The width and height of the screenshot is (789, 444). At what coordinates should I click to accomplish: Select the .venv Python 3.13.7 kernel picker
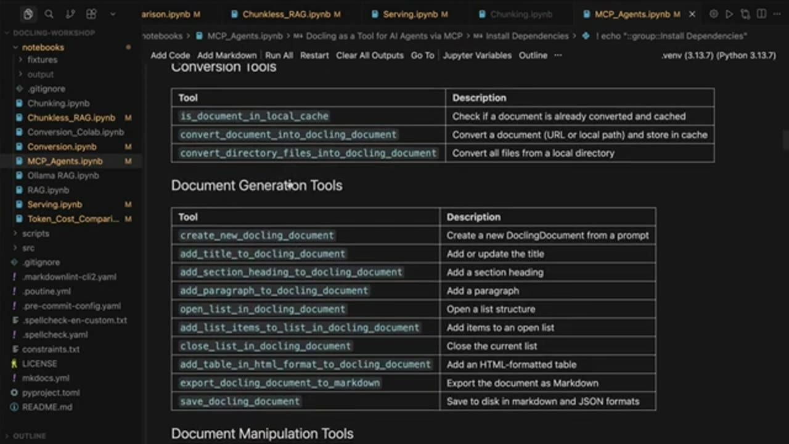(719, 55)
